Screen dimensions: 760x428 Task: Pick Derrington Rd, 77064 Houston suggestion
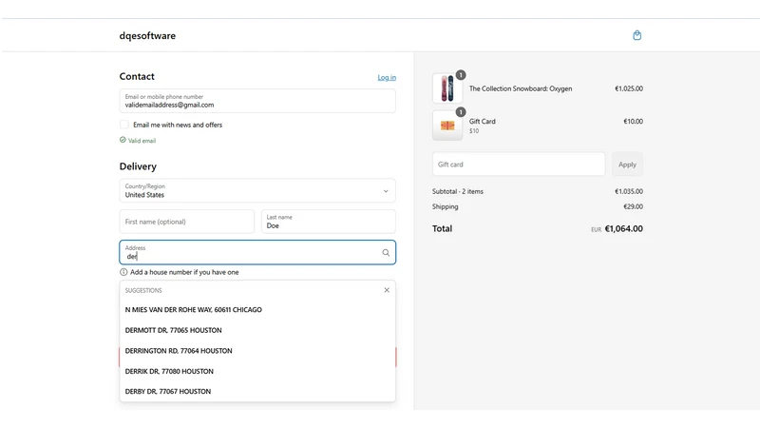pyautogui.click(x=257, y=351)
